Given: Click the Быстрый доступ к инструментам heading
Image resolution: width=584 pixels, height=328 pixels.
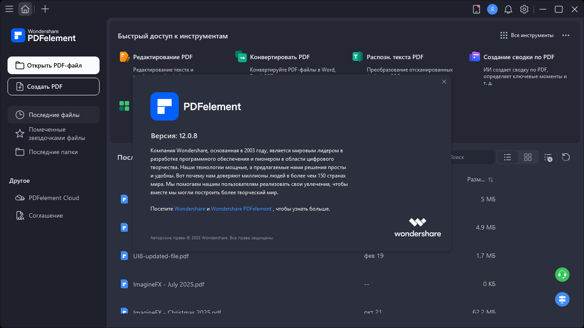Looking at the screenshot, I should coord(173,36).
